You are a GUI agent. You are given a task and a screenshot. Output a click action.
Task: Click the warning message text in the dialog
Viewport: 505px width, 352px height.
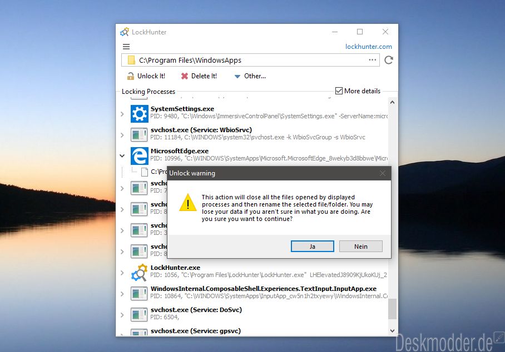point(287,208)
